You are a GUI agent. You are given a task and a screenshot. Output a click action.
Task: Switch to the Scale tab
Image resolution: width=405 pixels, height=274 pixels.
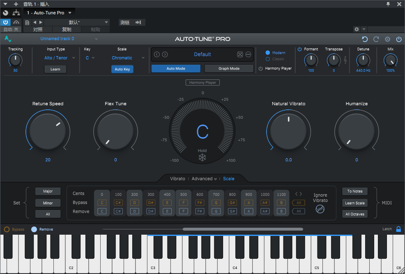tap(229, 179)
